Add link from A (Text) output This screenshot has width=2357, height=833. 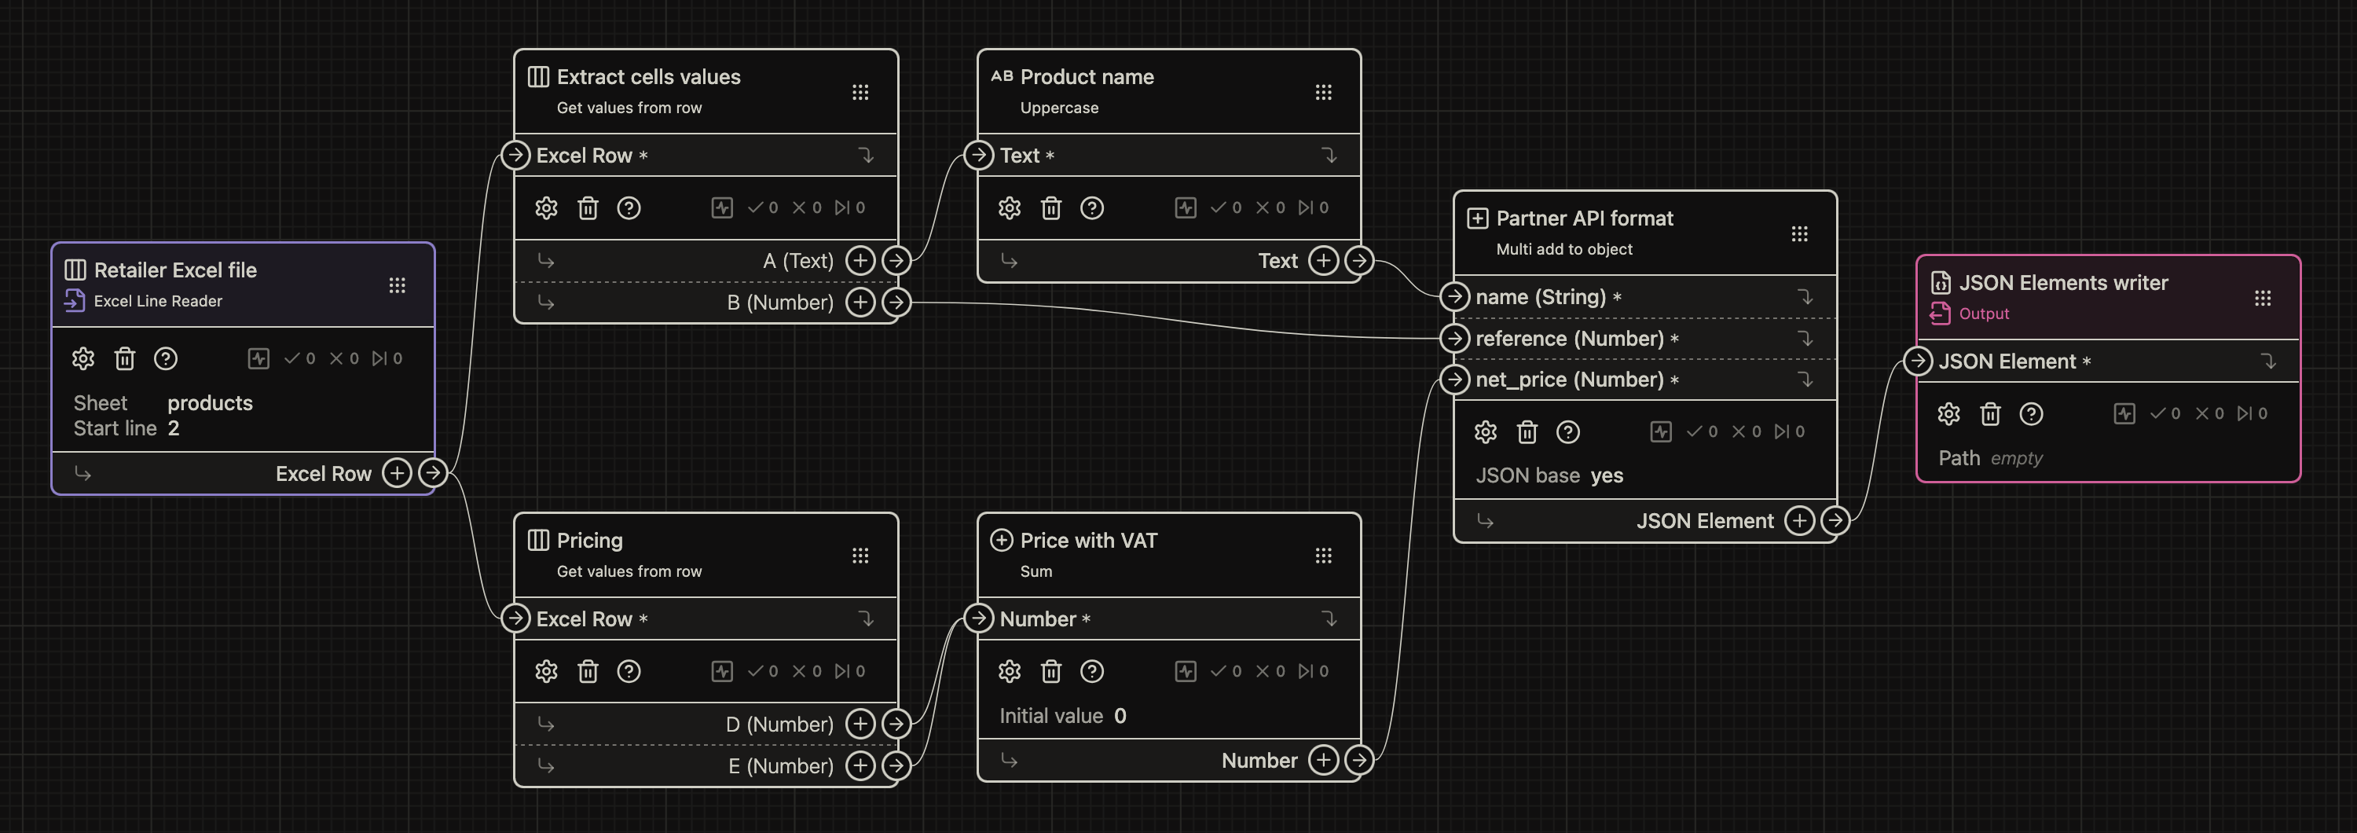coord(860,261)
